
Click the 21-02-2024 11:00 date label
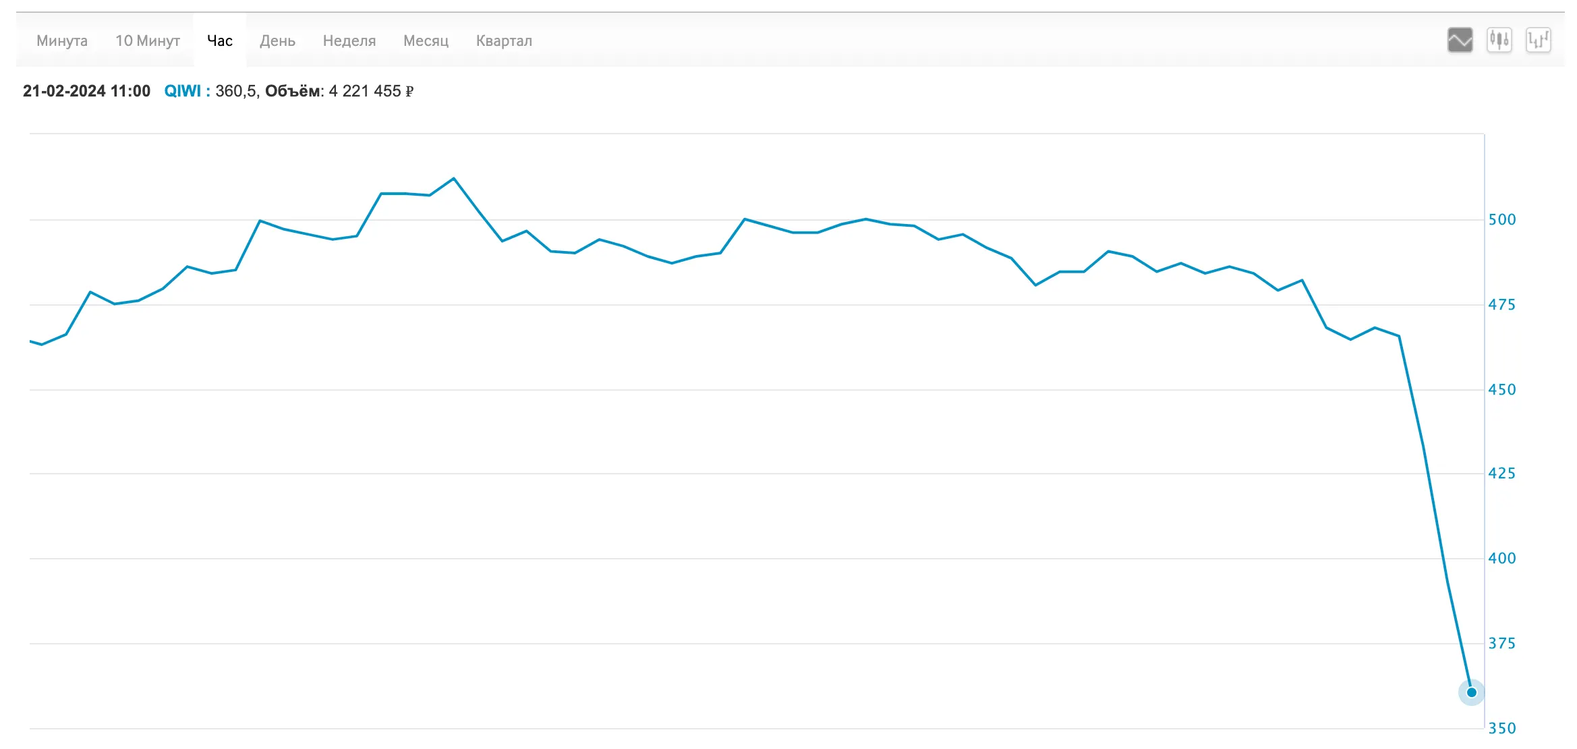(x=86, y=91)
